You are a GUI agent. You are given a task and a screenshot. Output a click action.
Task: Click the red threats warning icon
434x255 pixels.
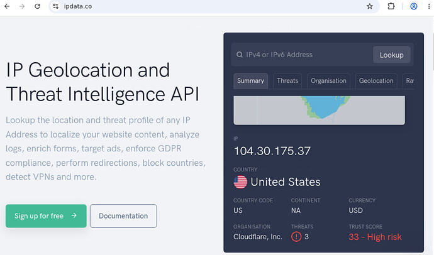[296, 237]
